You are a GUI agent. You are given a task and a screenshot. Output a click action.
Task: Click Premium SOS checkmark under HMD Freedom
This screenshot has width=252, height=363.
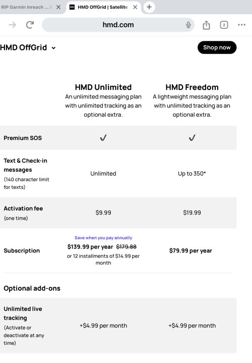click(192, 138)
